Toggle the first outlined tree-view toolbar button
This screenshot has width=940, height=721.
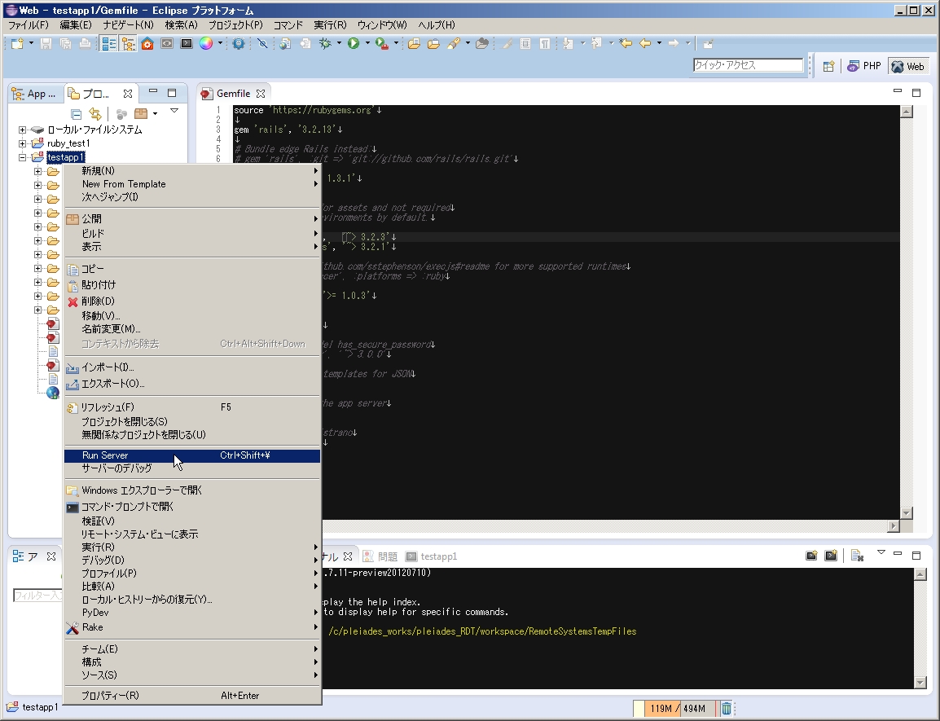[x=108, y=43]
